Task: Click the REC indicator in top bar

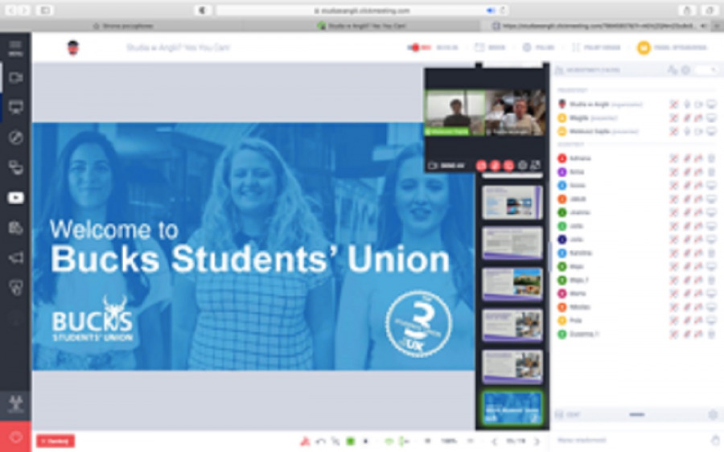Action: pyautogui.click(x=419, y=47)
